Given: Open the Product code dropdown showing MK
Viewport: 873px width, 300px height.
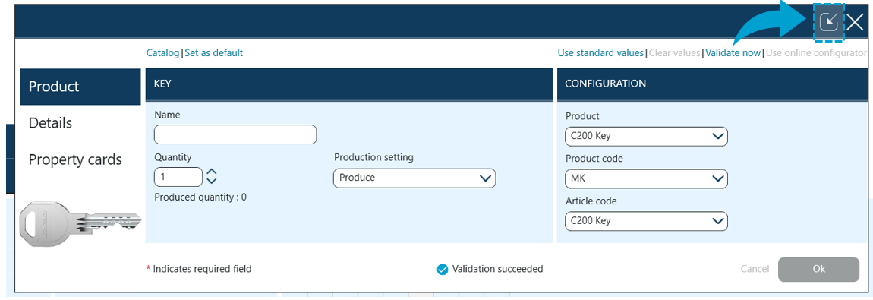Looking at the screenshot, I should (646, 178).
